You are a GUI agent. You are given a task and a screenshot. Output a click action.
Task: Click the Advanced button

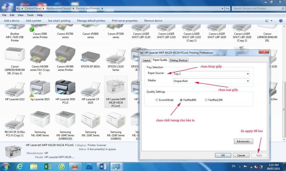[243, 141]
